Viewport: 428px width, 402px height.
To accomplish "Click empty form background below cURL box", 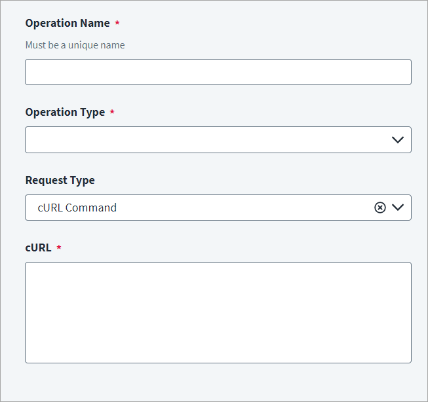I will click(214, 382).
